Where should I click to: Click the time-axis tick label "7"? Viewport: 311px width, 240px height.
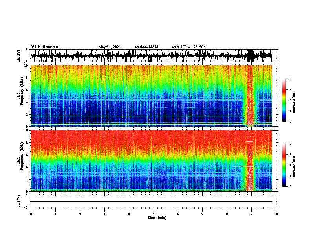click(x=203, y=214)
